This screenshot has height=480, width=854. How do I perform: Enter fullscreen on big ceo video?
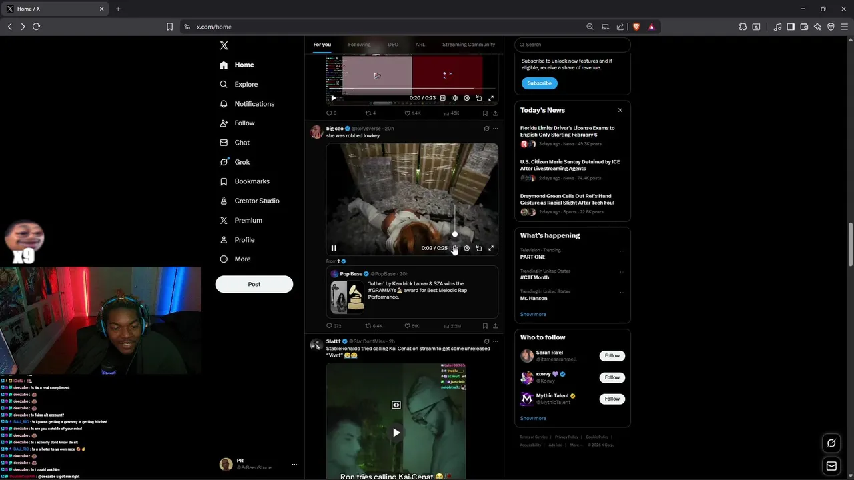click(491, 248)
